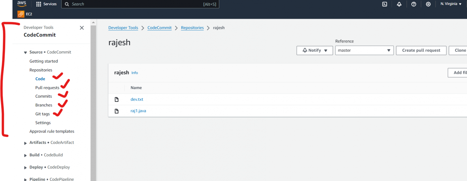Open Git tags in sidebar
This screenshot has width=467, height=181.
pos(43,114)
